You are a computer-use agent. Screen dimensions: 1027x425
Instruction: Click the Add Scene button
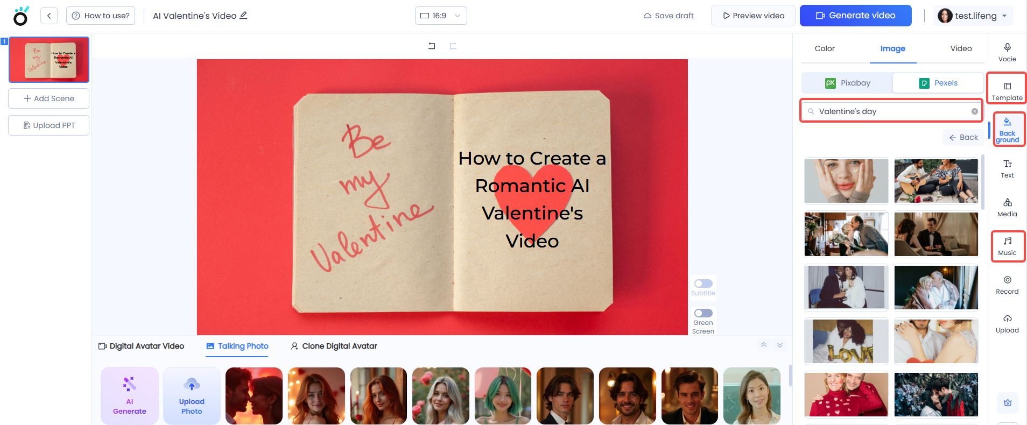(x=49, y=98)
